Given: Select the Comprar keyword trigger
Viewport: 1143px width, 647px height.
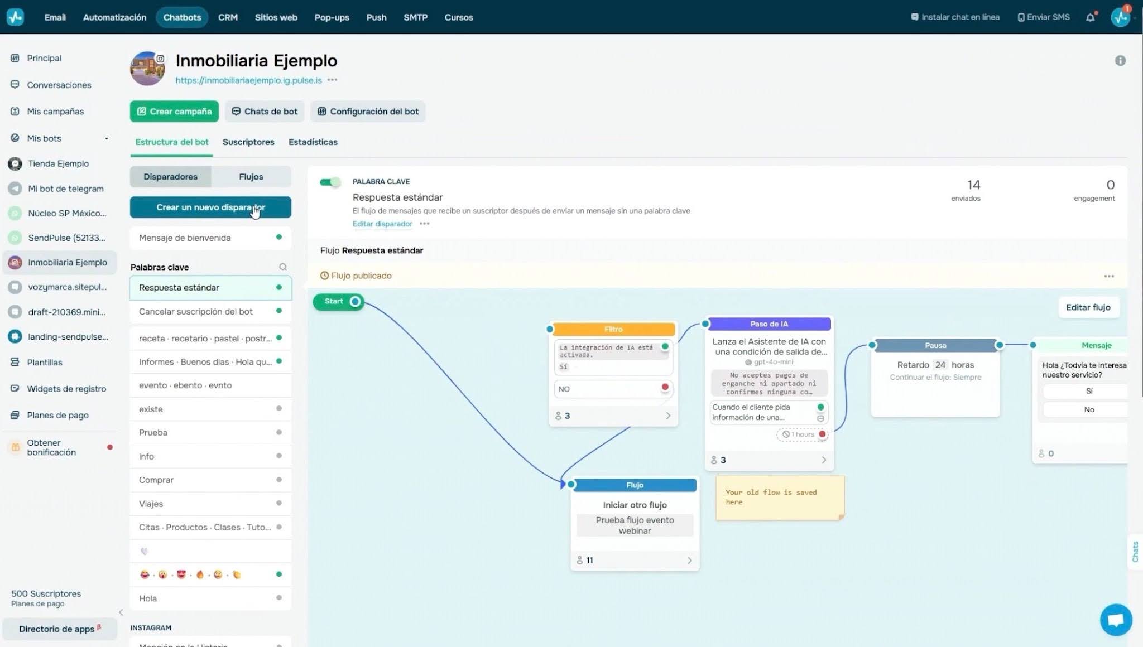Looking at the screenshot, I should tap(210, 480).
